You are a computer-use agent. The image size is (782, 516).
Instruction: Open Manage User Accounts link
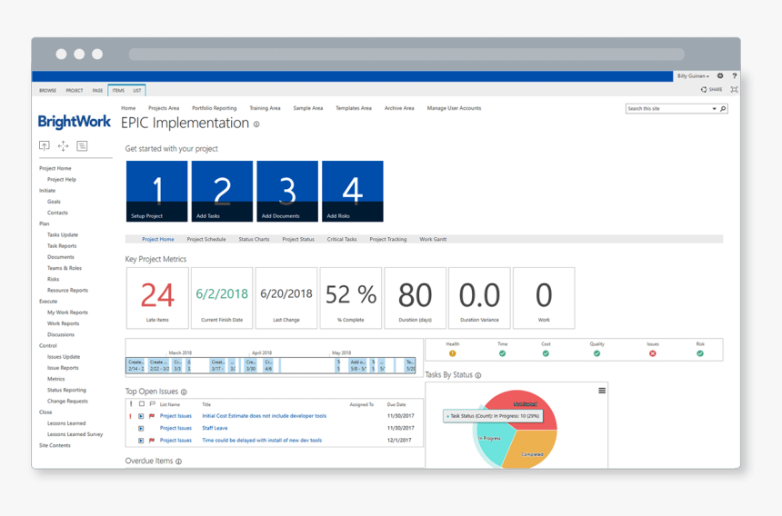tap(454, 108)
